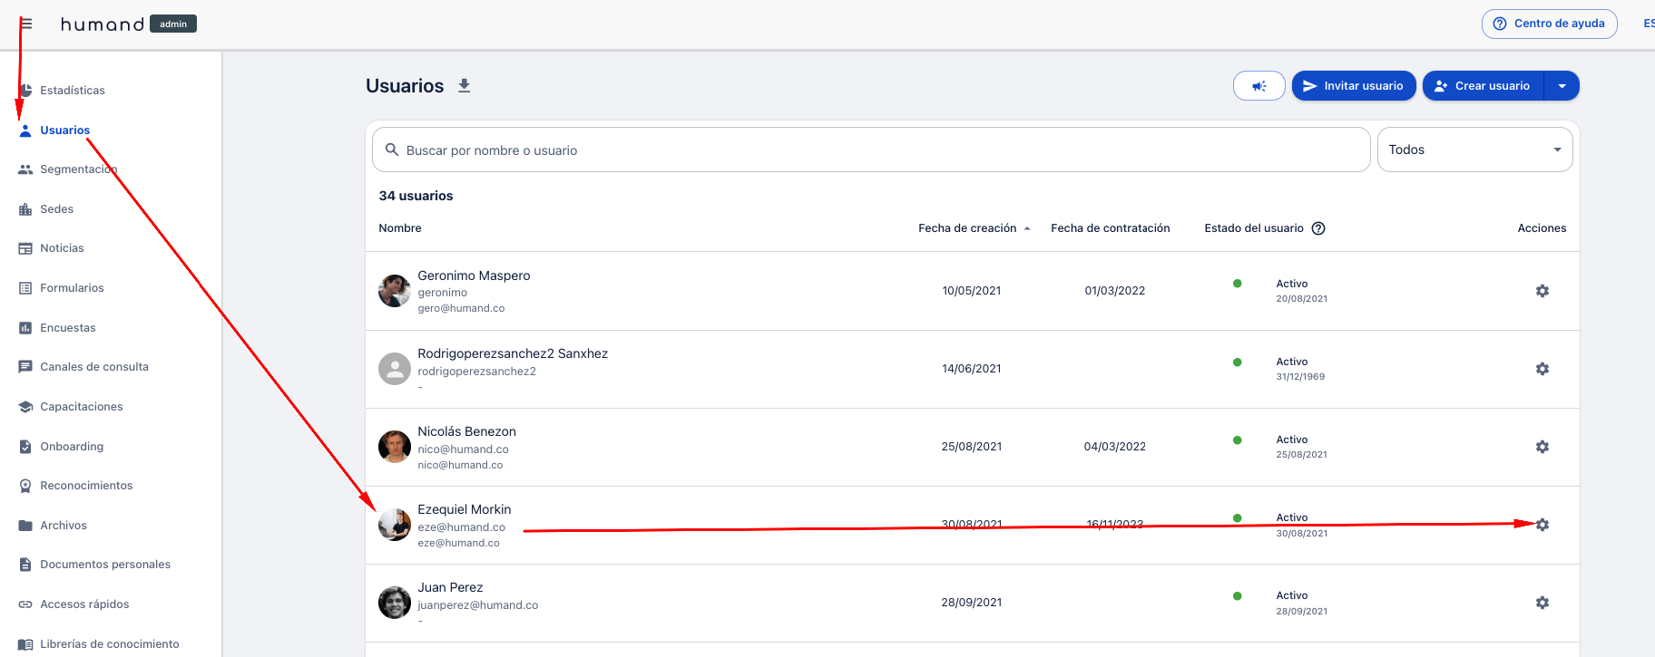Click the Noticias newspaper icon

click(25, 248)
